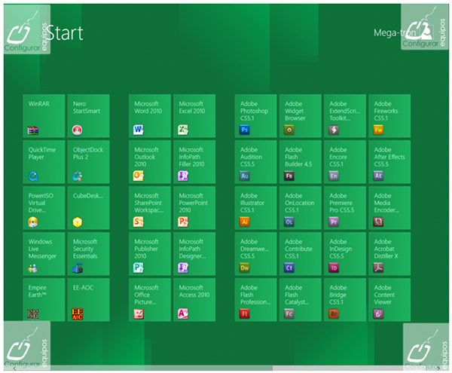Open Microsoft InfoPath Filler 2010 icon
The image size is (452, 373).
(183, 176)
